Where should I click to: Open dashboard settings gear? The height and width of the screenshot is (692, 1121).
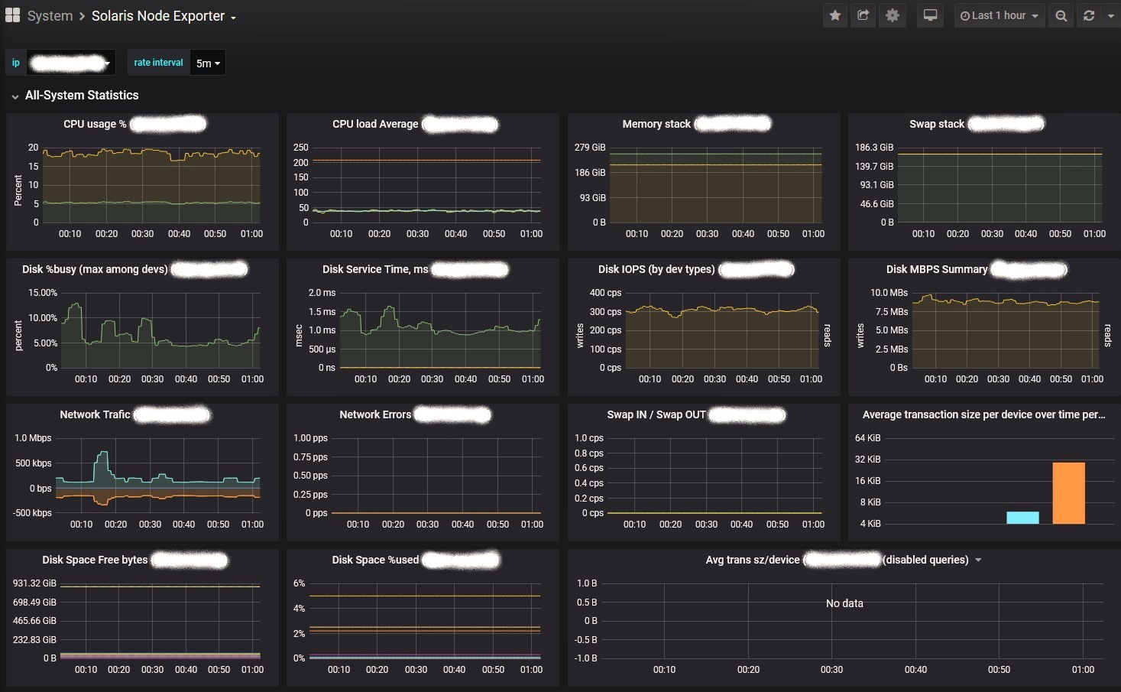click(x=893, y=15)
